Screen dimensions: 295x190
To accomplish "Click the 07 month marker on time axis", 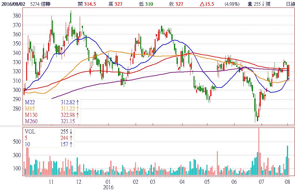I will [x=261, y=182].
